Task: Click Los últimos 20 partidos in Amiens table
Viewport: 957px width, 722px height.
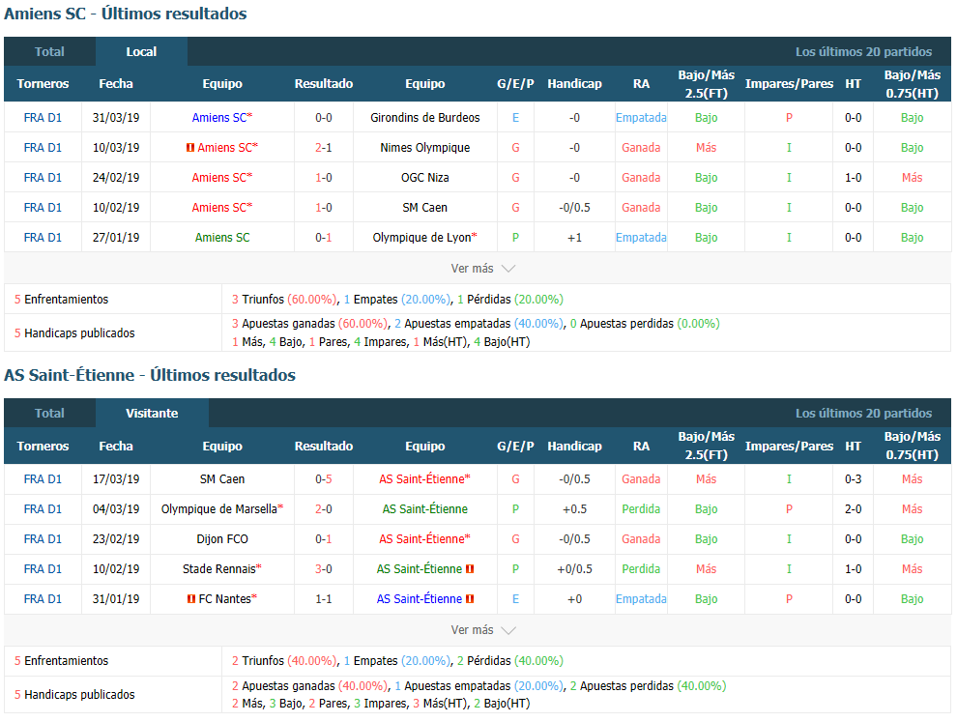Action: (863, 52)
